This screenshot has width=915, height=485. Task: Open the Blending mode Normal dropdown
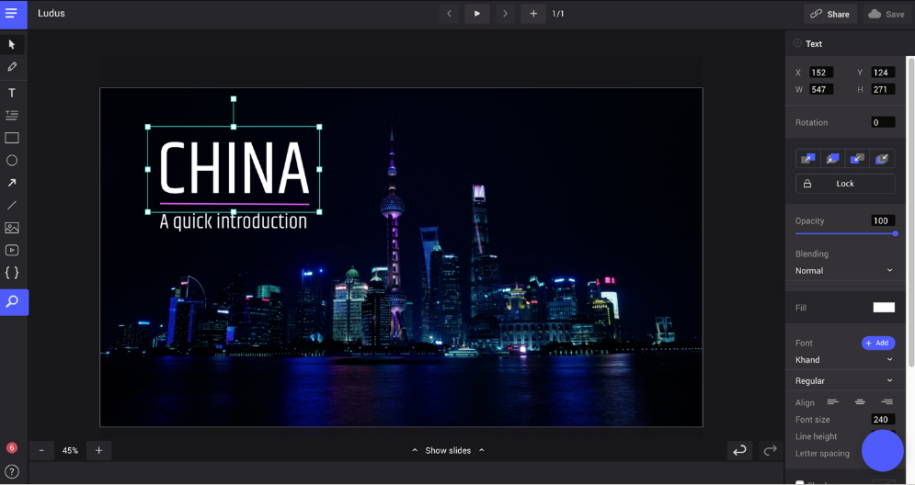(844, 271)
